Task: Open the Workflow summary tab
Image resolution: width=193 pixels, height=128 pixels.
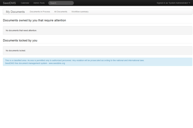Action: 80,12
